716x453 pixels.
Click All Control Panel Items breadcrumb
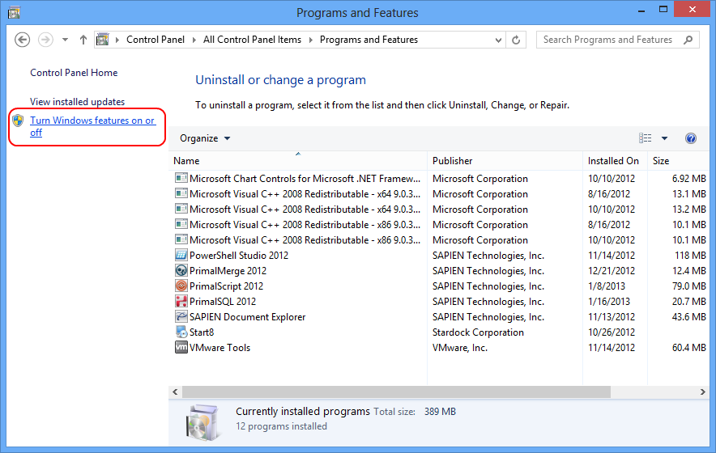pyautogui.click(x=252, y=40)
